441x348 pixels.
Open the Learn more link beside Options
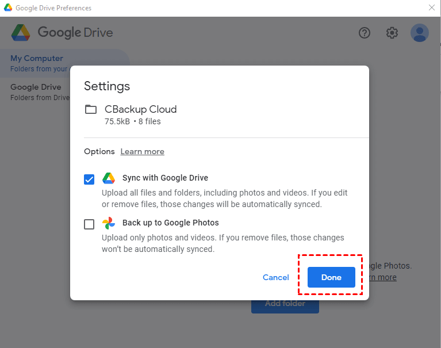142,152
